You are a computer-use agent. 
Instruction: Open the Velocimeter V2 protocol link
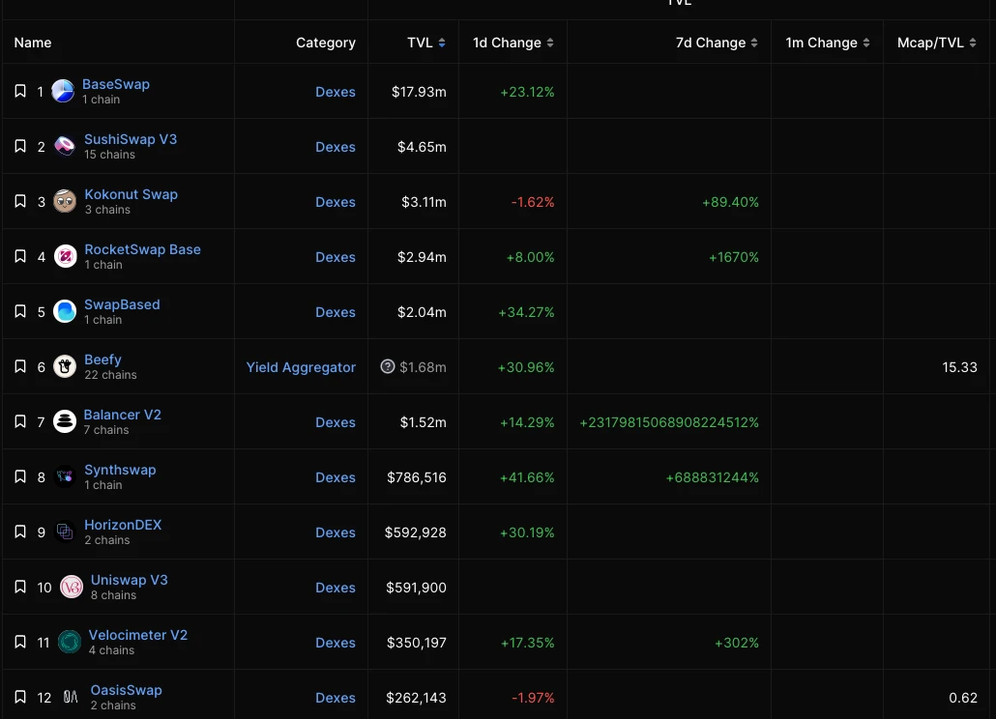(138, 635)
